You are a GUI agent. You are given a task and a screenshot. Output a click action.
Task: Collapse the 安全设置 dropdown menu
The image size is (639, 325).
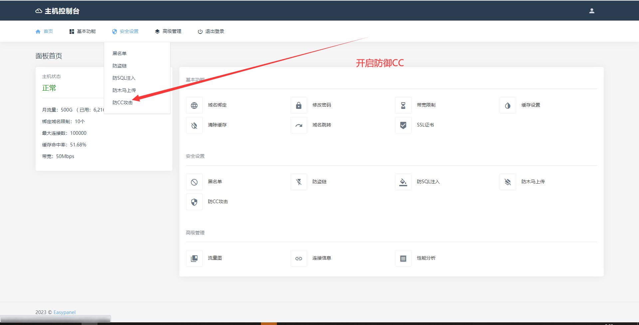click(x=125, y=32)
